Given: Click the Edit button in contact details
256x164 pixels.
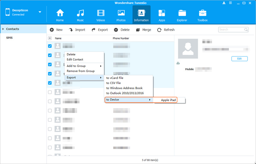Looking at the screenshot, I should pos(239,59).
